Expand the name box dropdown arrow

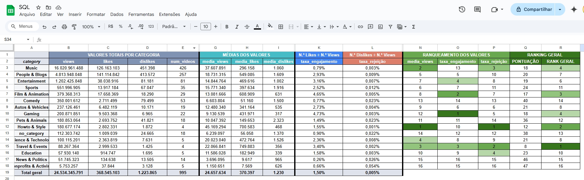coord(28,40)
